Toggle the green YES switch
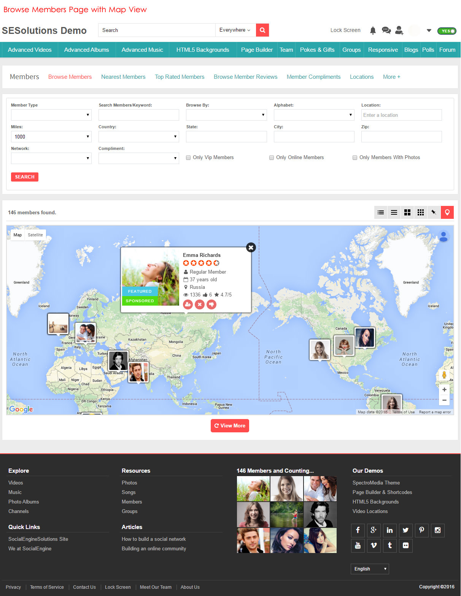The width and height of the screenshot is (461, 596). pyautogui.click(x=447, y=31)
